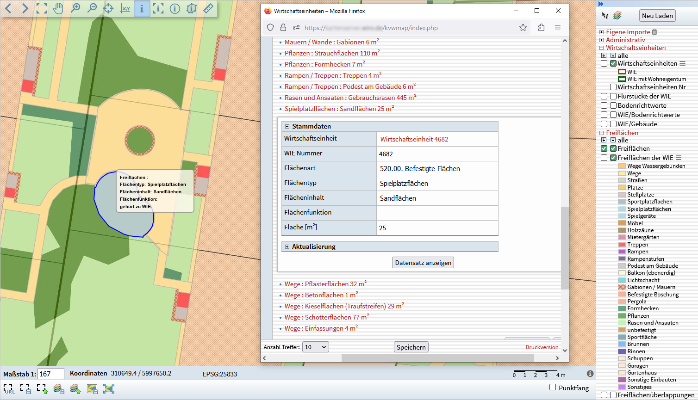698x400 pixels.
Task: Open Wirtschaftseinheiten layer options menu icon
Action: click(682, 63)
